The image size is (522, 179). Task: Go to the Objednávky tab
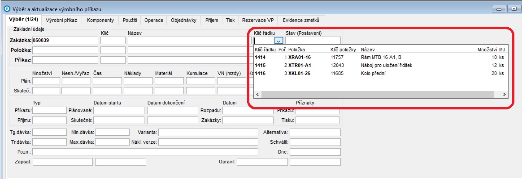pos(183,20)
